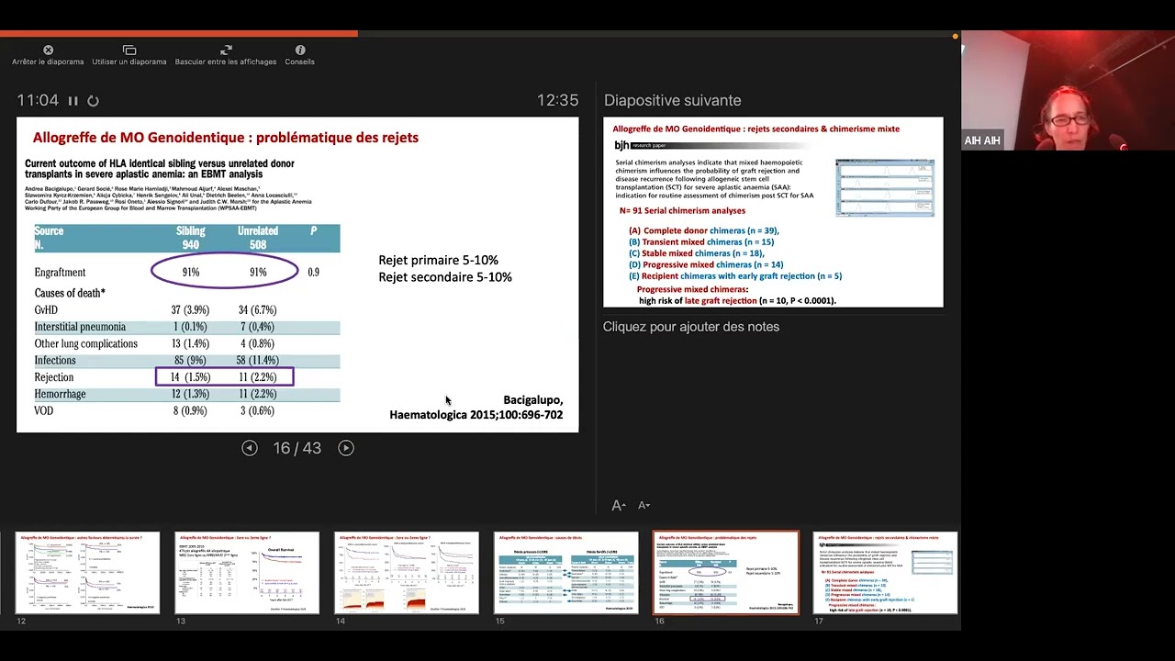The width and height of the screenshot is (1175, 661).
Task: Click the Hemorrhage row label in table
Action: (60, 394)
